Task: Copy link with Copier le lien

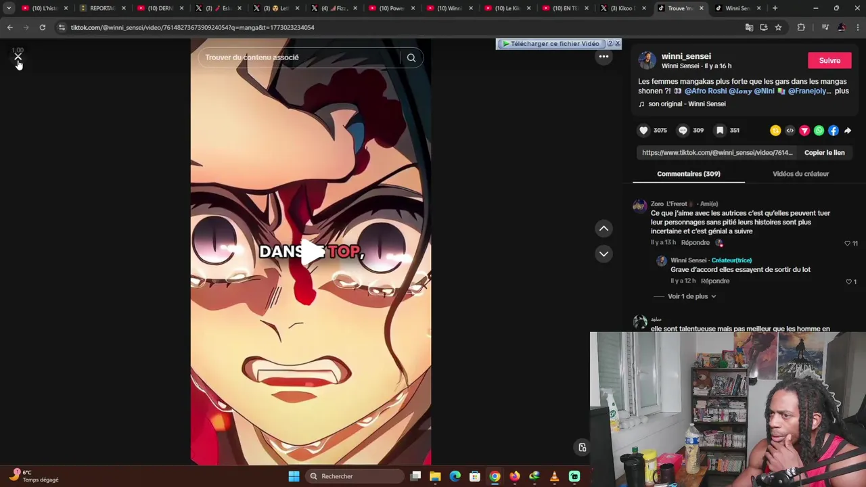Action: click(x=824, y=152)
